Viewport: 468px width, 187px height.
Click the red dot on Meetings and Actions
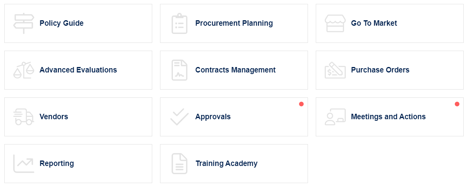(457, 104)
